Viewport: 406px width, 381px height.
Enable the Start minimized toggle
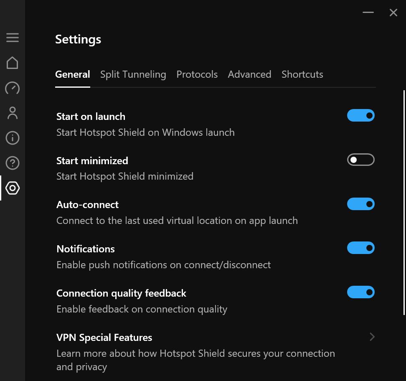coord(360,160)
